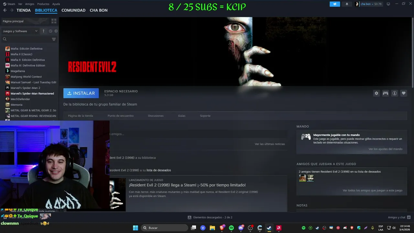Go to the COMUNIDAD section

click(73, 10)
